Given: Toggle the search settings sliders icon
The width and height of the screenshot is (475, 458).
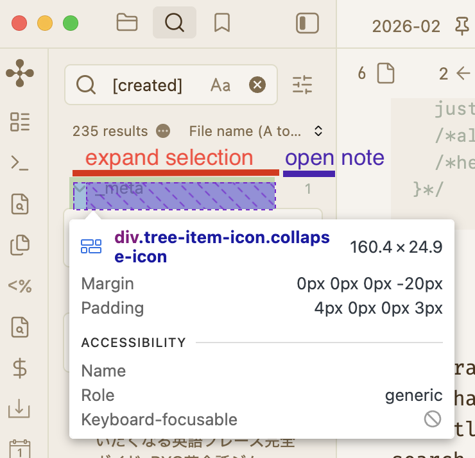Looking at the screenshot, I should 302,85.
